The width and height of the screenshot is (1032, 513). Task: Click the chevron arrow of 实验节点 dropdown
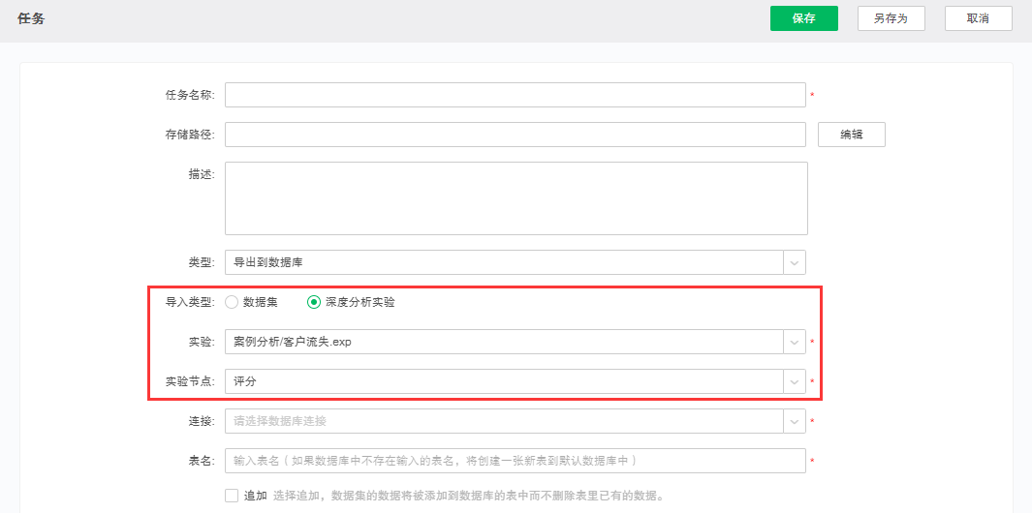[794, 382]
